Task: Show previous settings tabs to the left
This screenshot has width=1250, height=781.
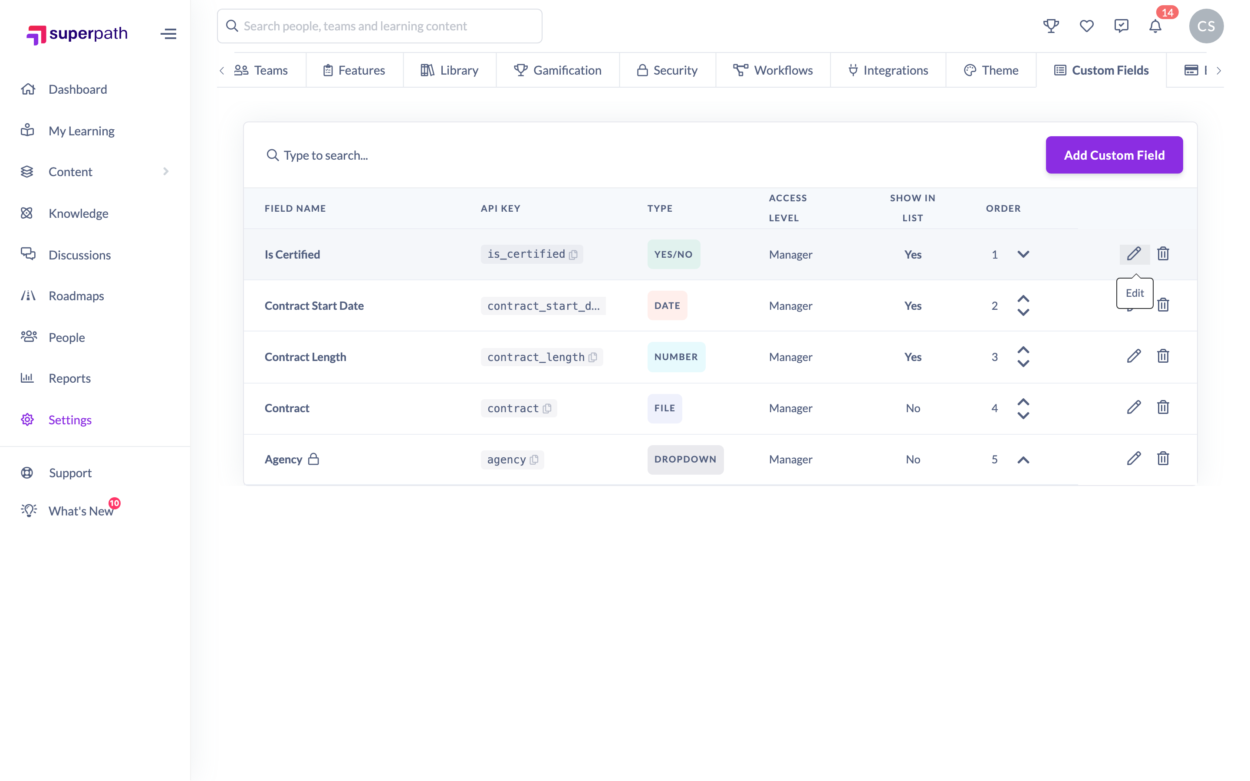Action: pos(222,70)
